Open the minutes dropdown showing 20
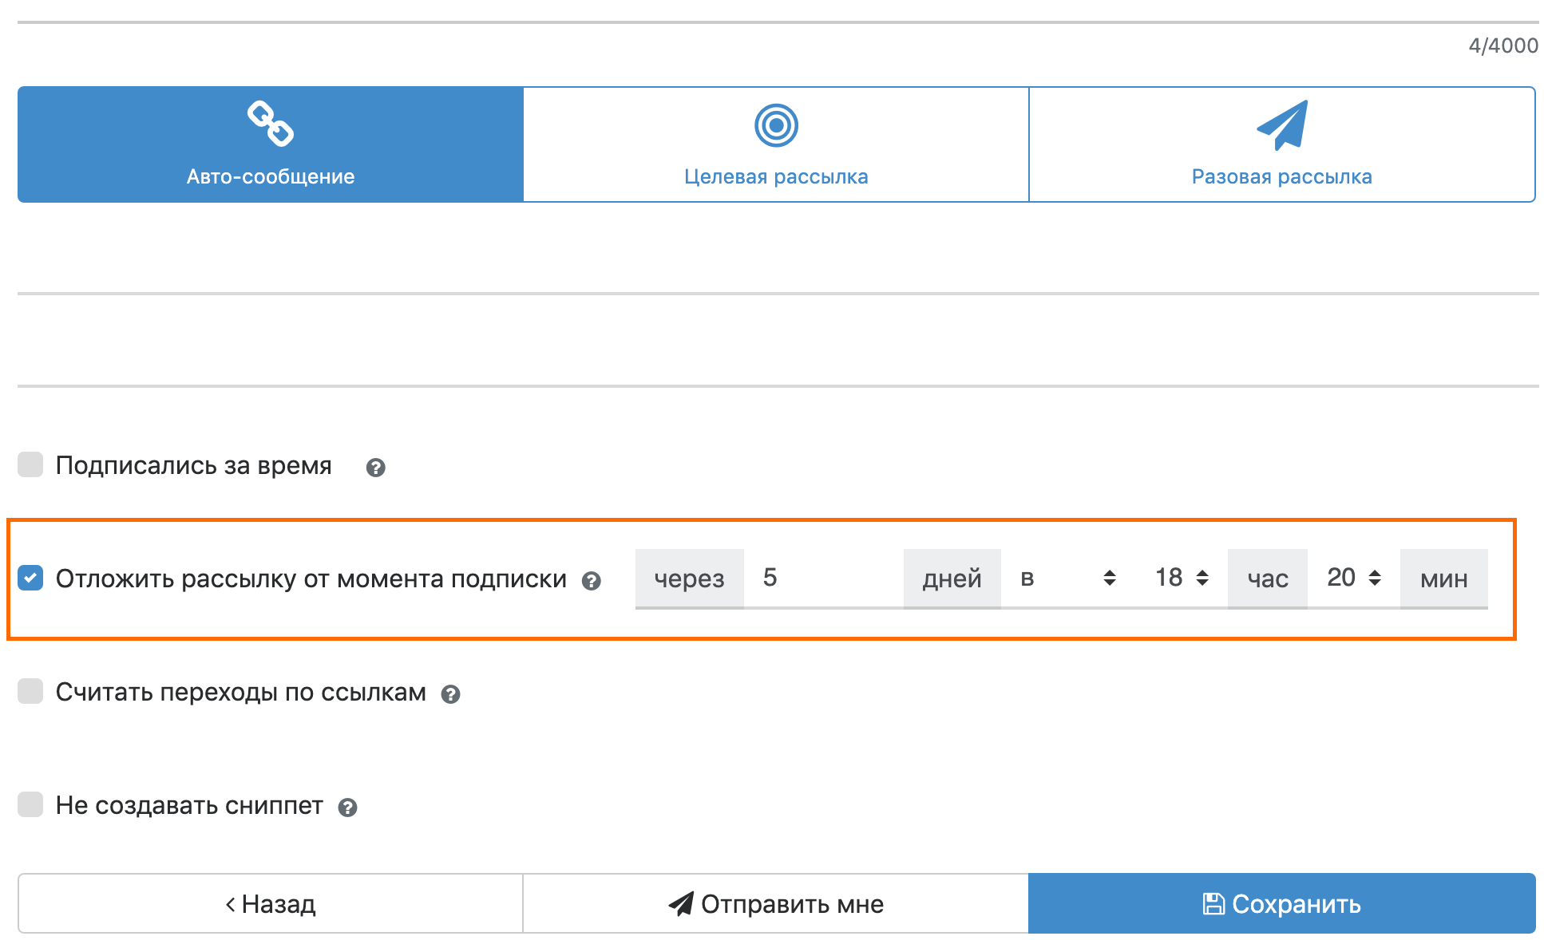 pos(1353,578)
